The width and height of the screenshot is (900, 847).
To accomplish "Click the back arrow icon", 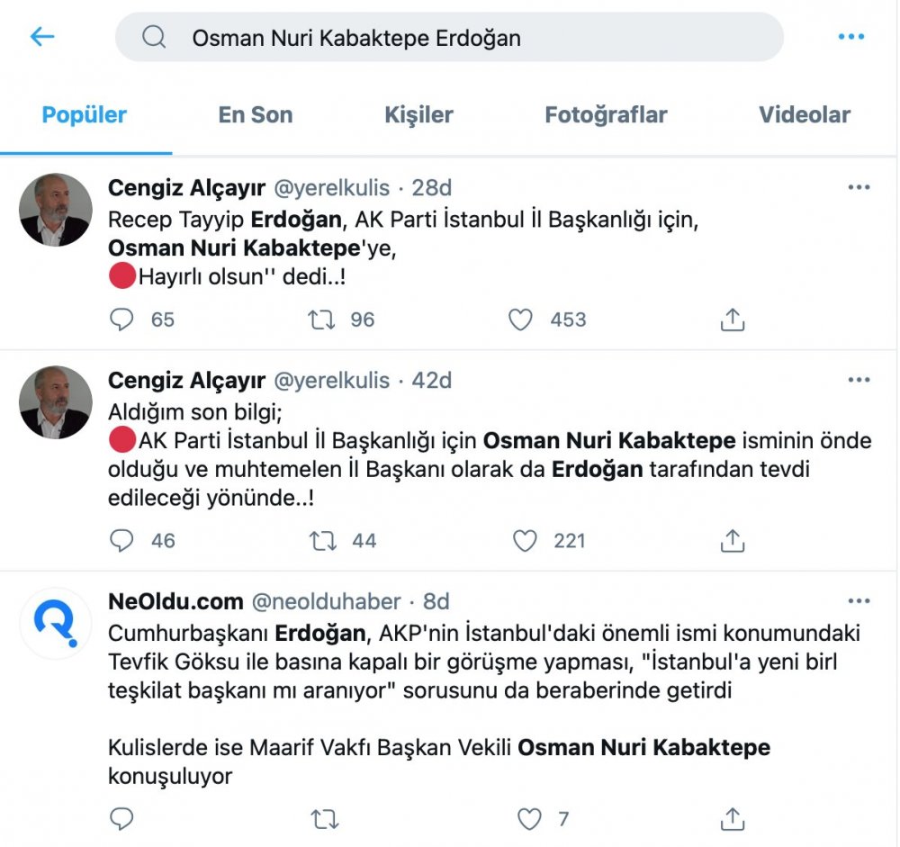I will click(42, 37).
